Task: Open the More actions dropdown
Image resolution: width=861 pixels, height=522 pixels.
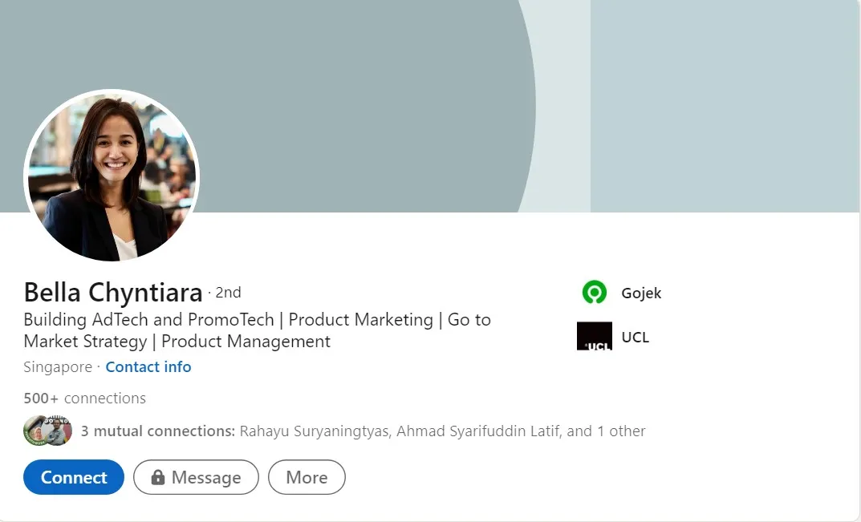Action: coord(307,478)
